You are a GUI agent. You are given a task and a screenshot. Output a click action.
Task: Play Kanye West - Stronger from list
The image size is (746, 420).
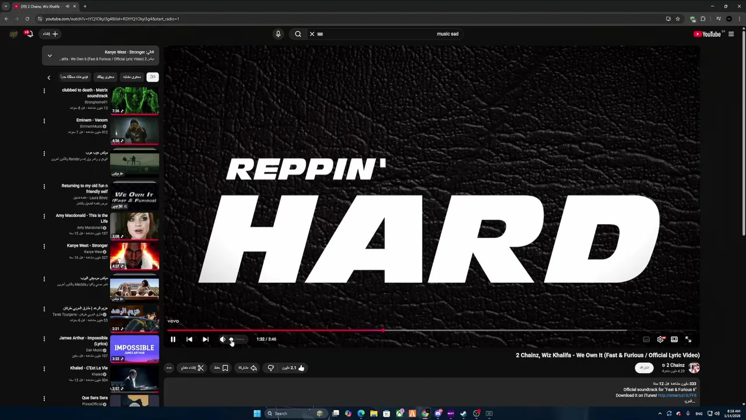click(135, 256)
